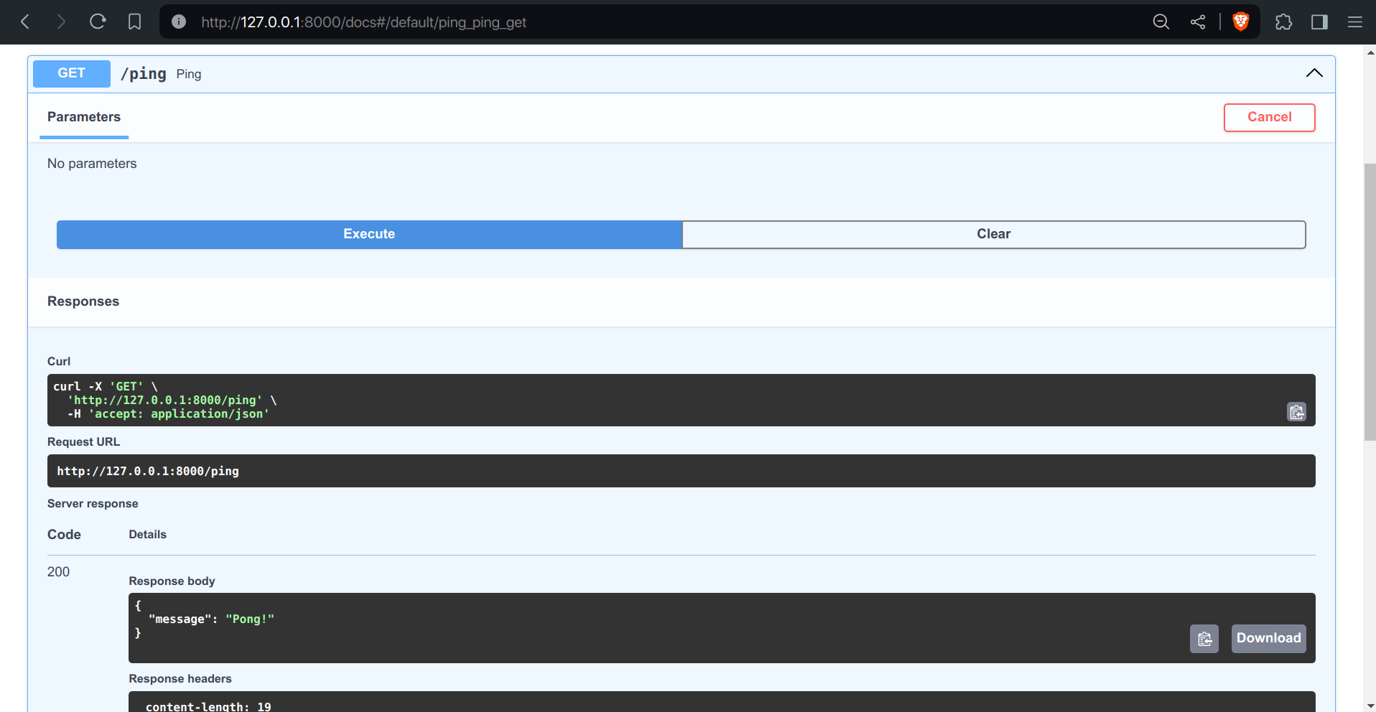
Task: Toggle the browser sidebar panel icon
Action: click(1319, 22)
